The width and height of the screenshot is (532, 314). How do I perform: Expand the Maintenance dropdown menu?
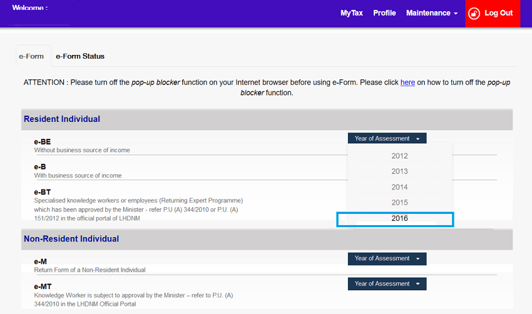431,13
